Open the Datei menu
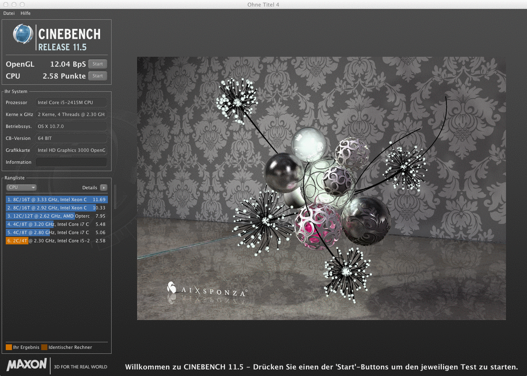 pyautogui.click(x=9, y=13)
